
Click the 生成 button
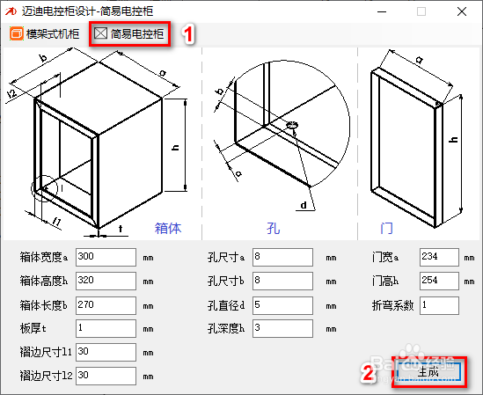click(428, 372)
